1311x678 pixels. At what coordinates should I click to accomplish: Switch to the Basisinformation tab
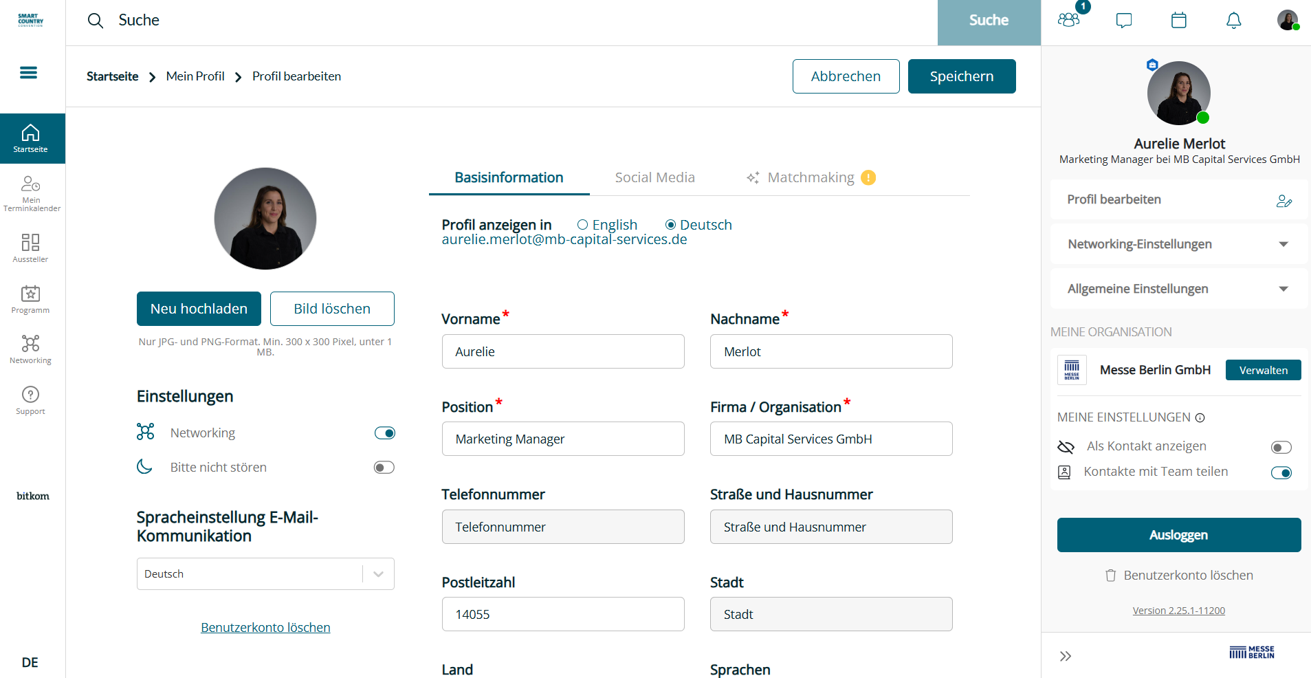(509, 177)
